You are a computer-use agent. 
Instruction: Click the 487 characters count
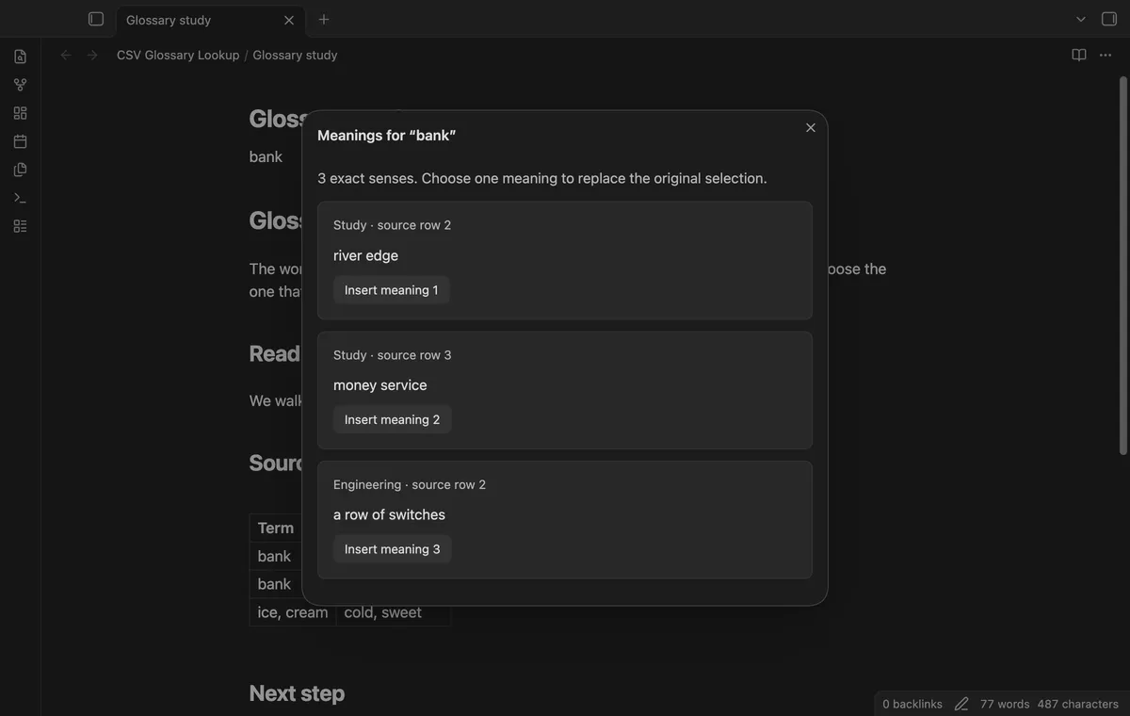1078,704
